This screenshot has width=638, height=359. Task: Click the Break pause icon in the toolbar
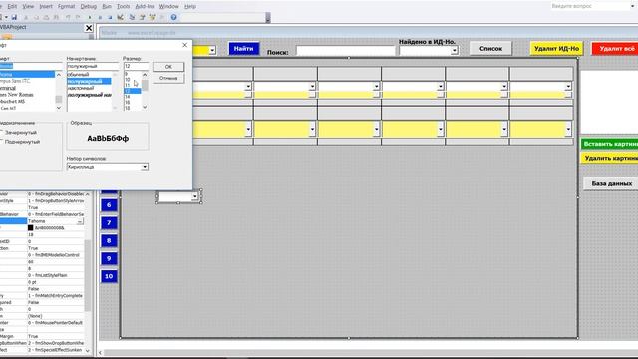click(100, 17)
